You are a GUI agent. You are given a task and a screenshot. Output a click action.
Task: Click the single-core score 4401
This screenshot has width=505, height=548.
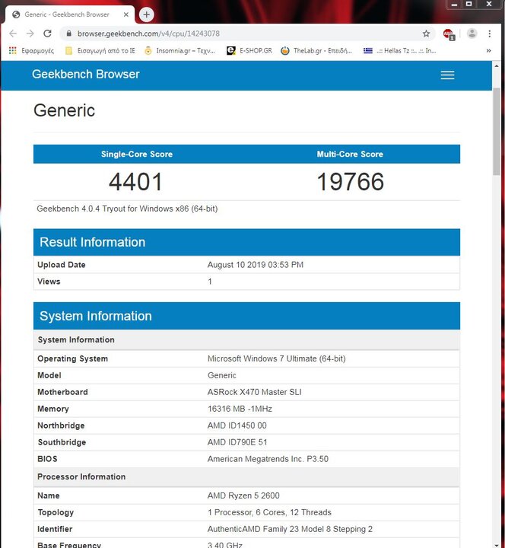point(135,182)
